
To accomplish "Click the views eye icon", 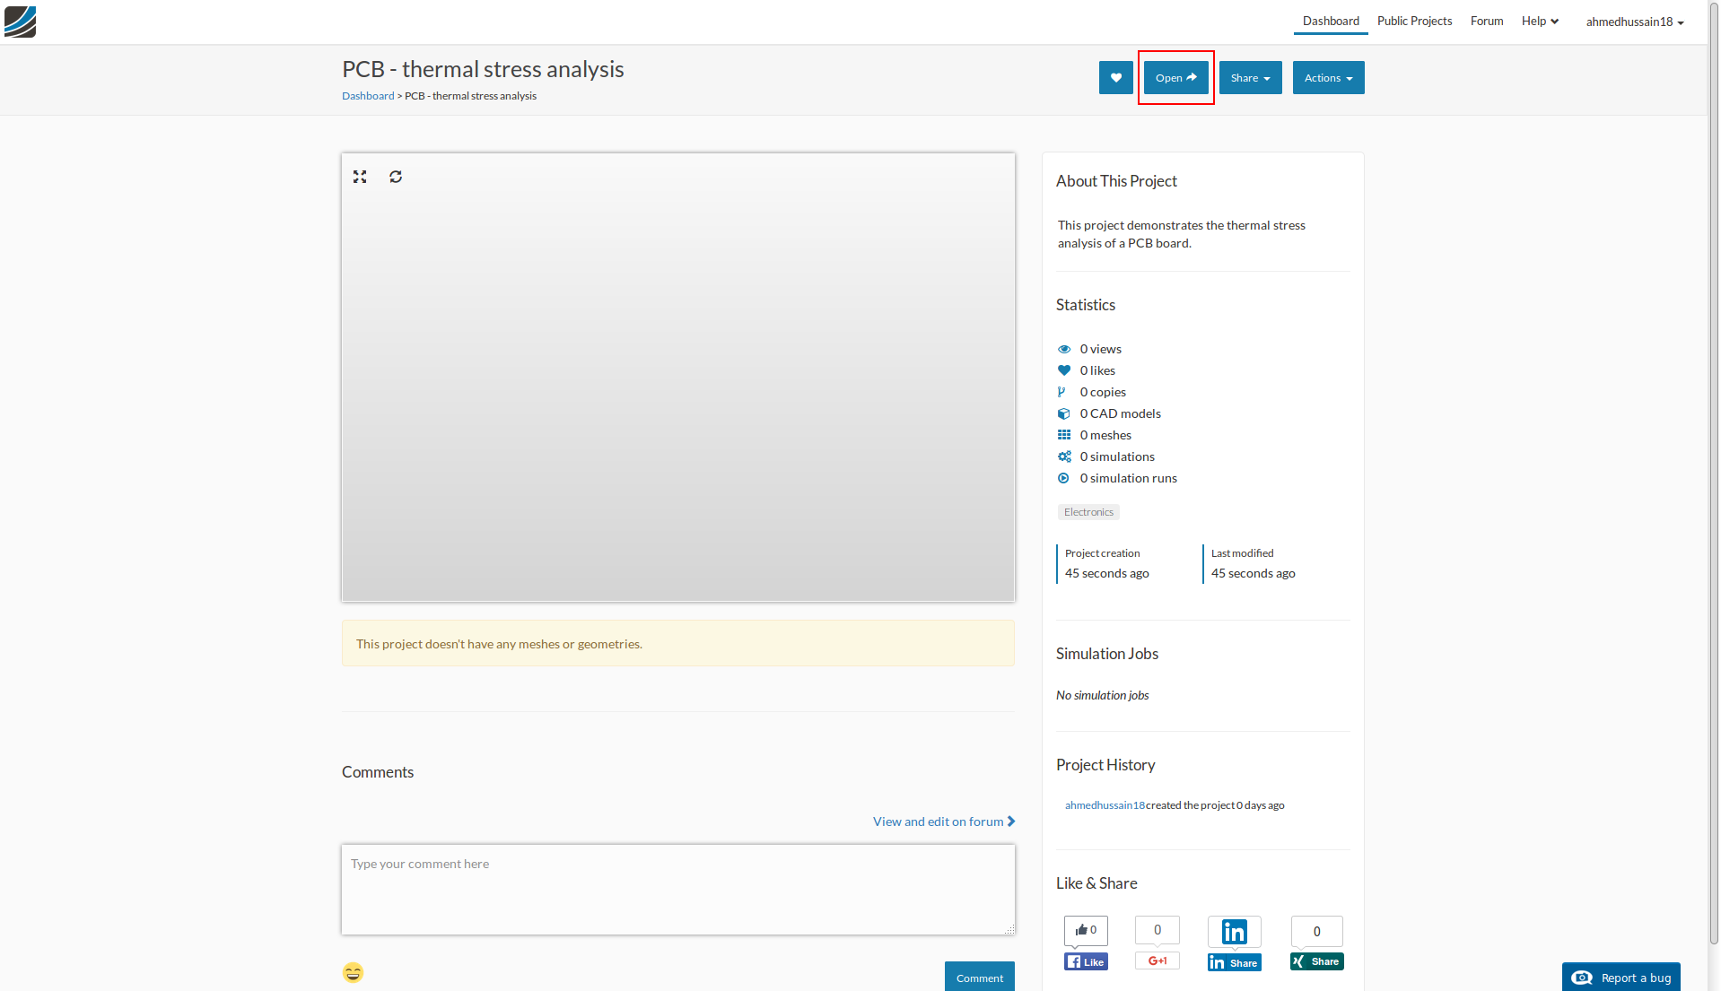I will click(x=1064, y=349).
